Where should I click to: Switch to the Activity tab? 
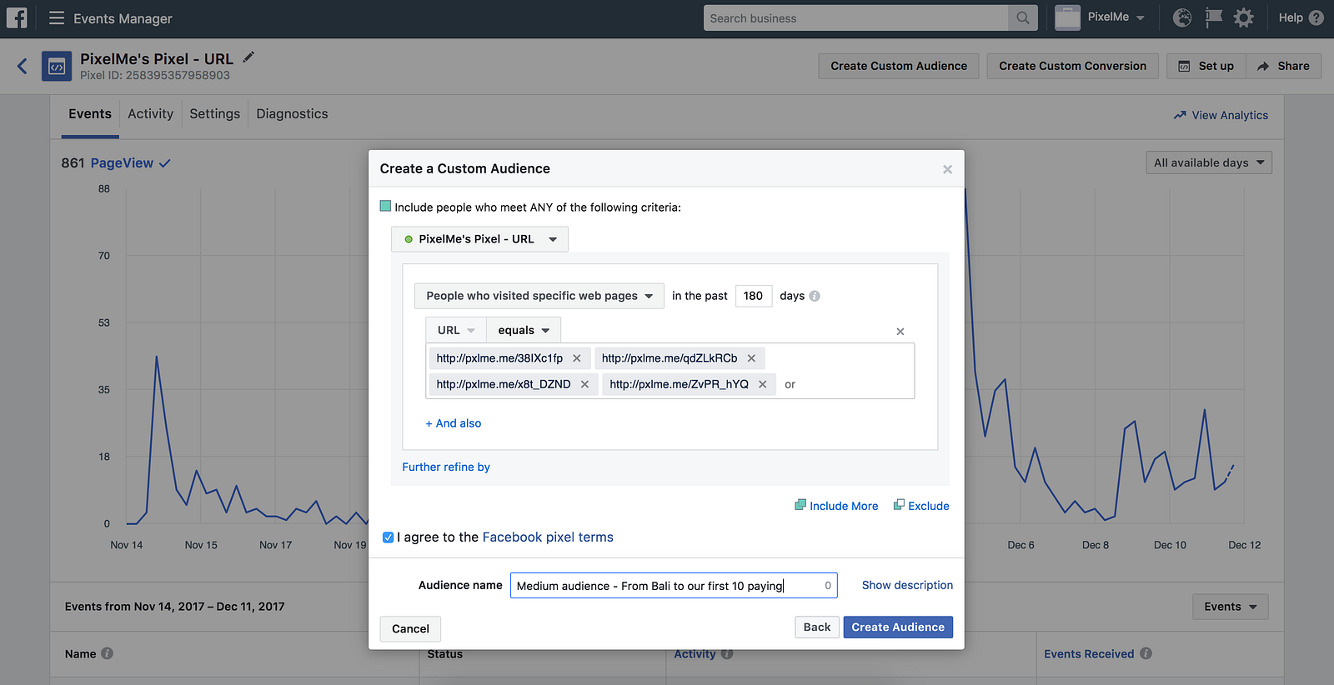[150, 114]
